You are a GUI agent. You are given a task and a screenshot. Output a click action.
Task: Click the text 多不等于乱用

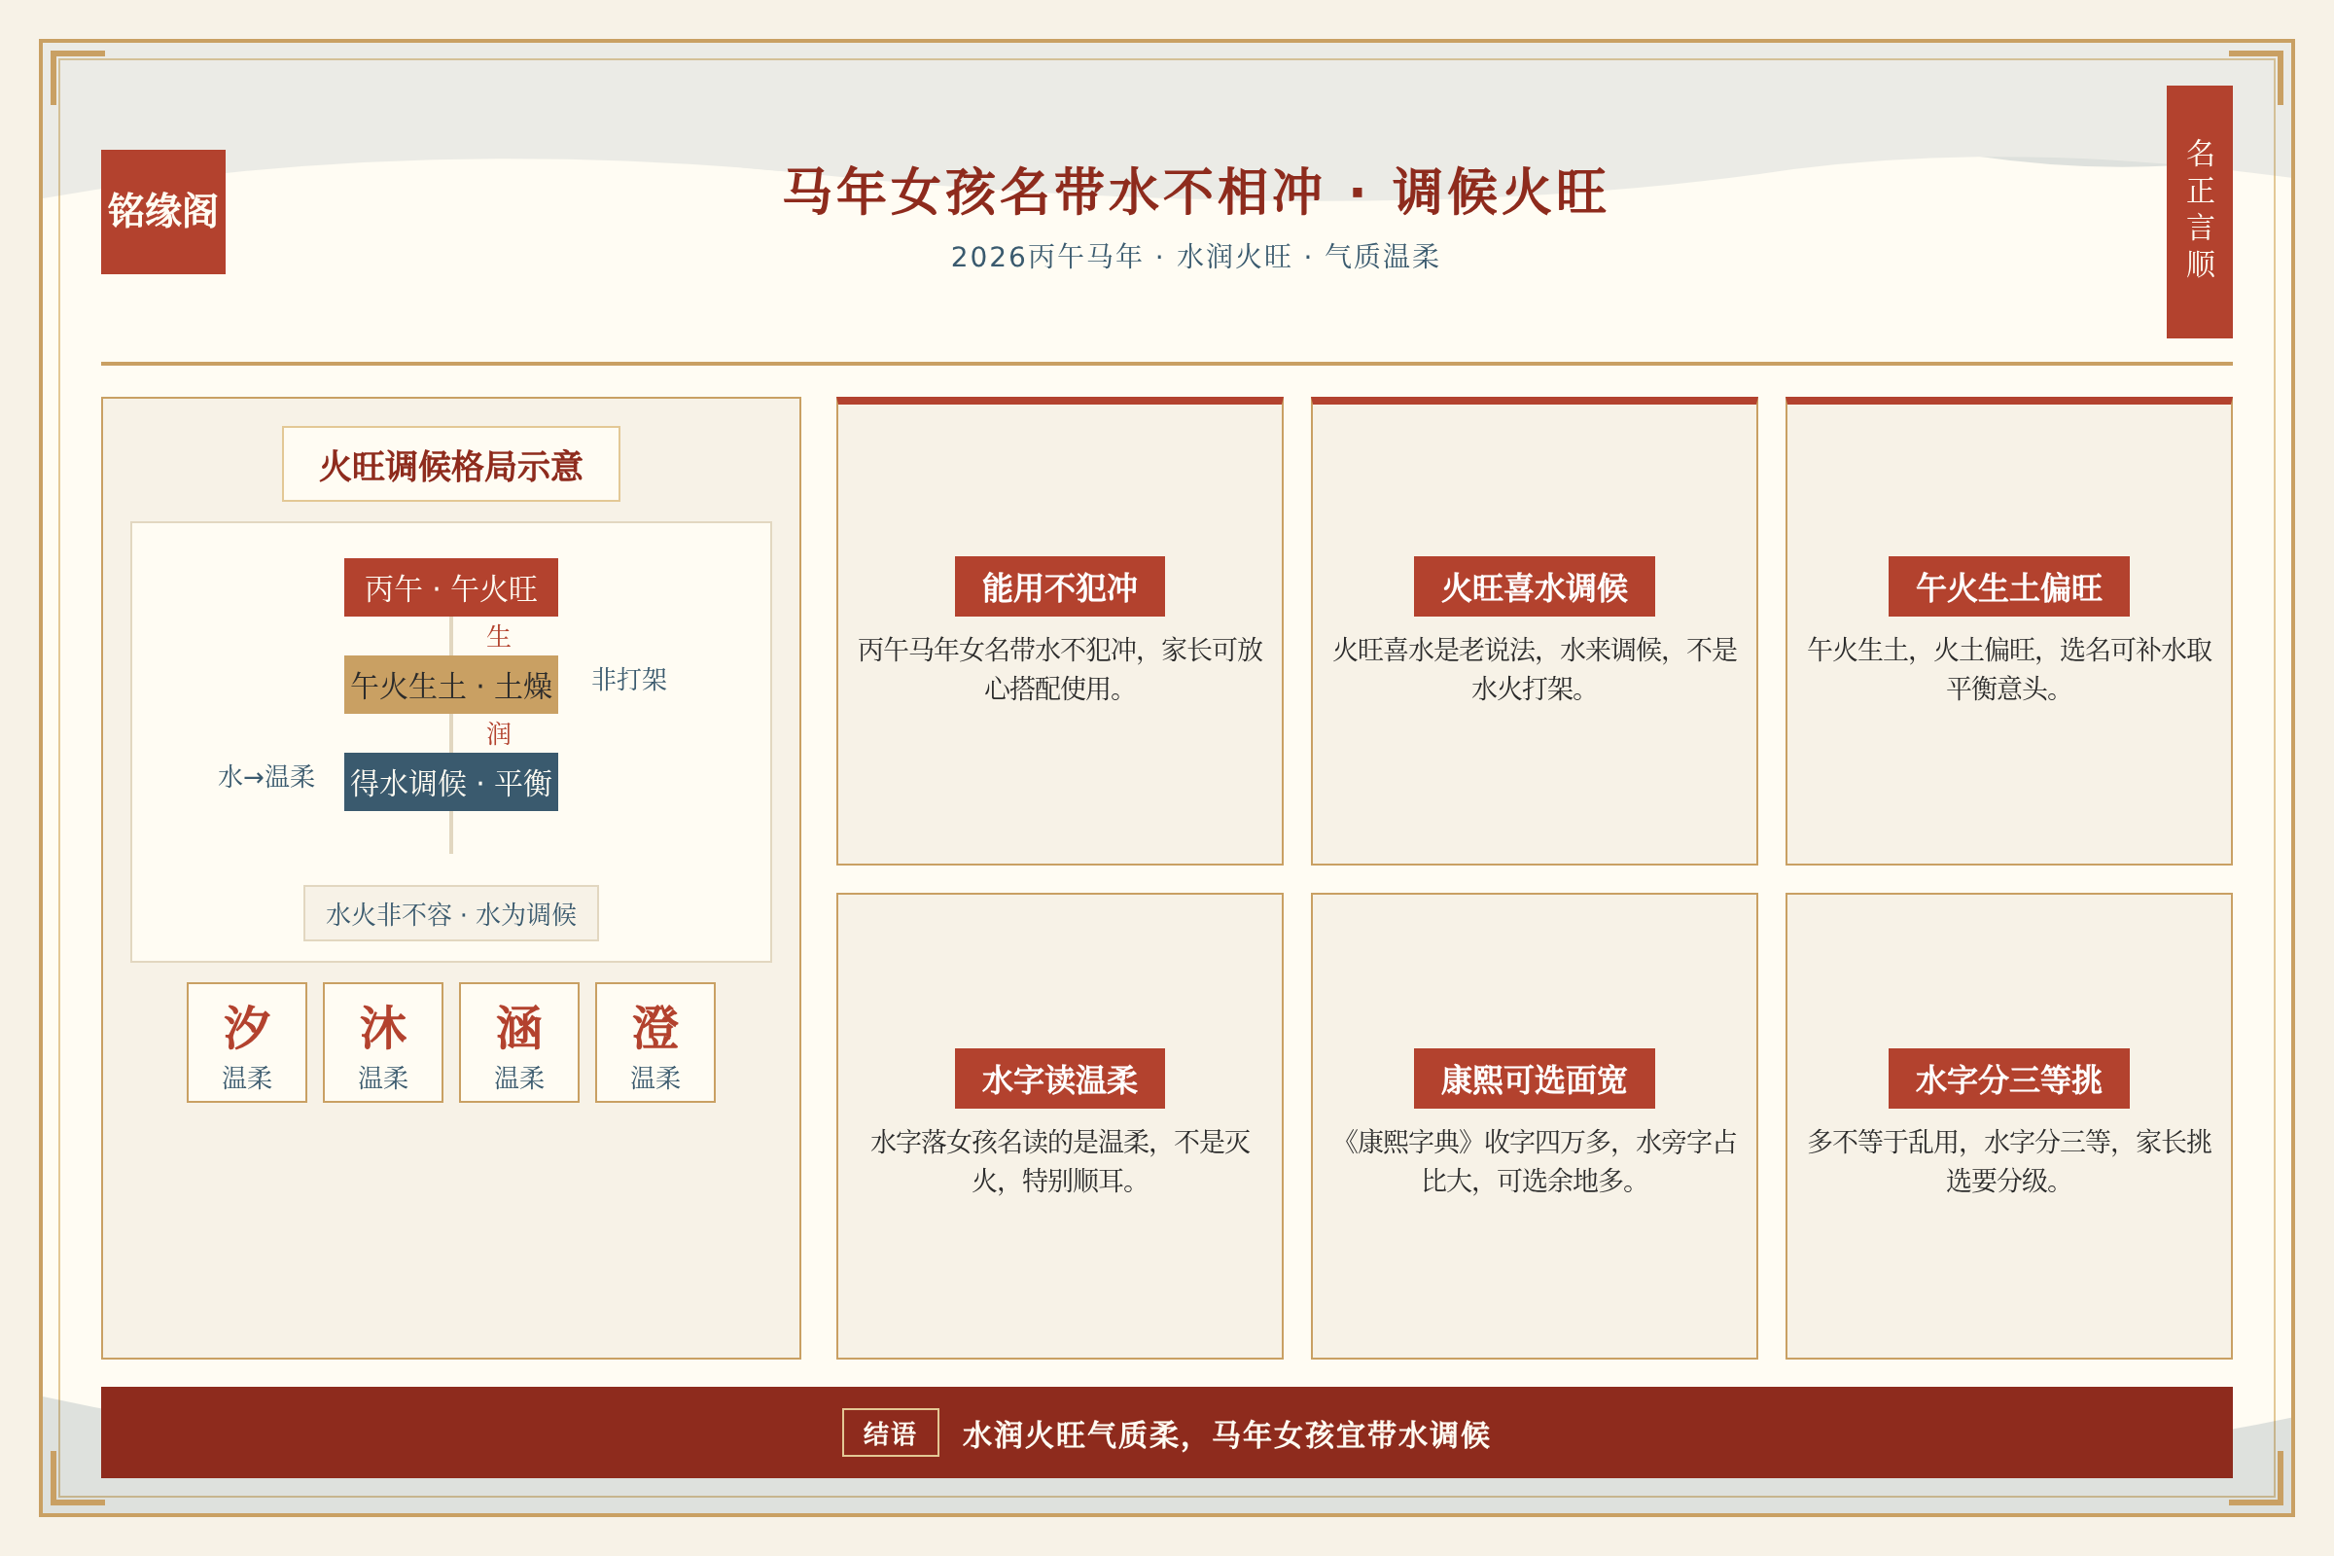coord(1883,1142)
